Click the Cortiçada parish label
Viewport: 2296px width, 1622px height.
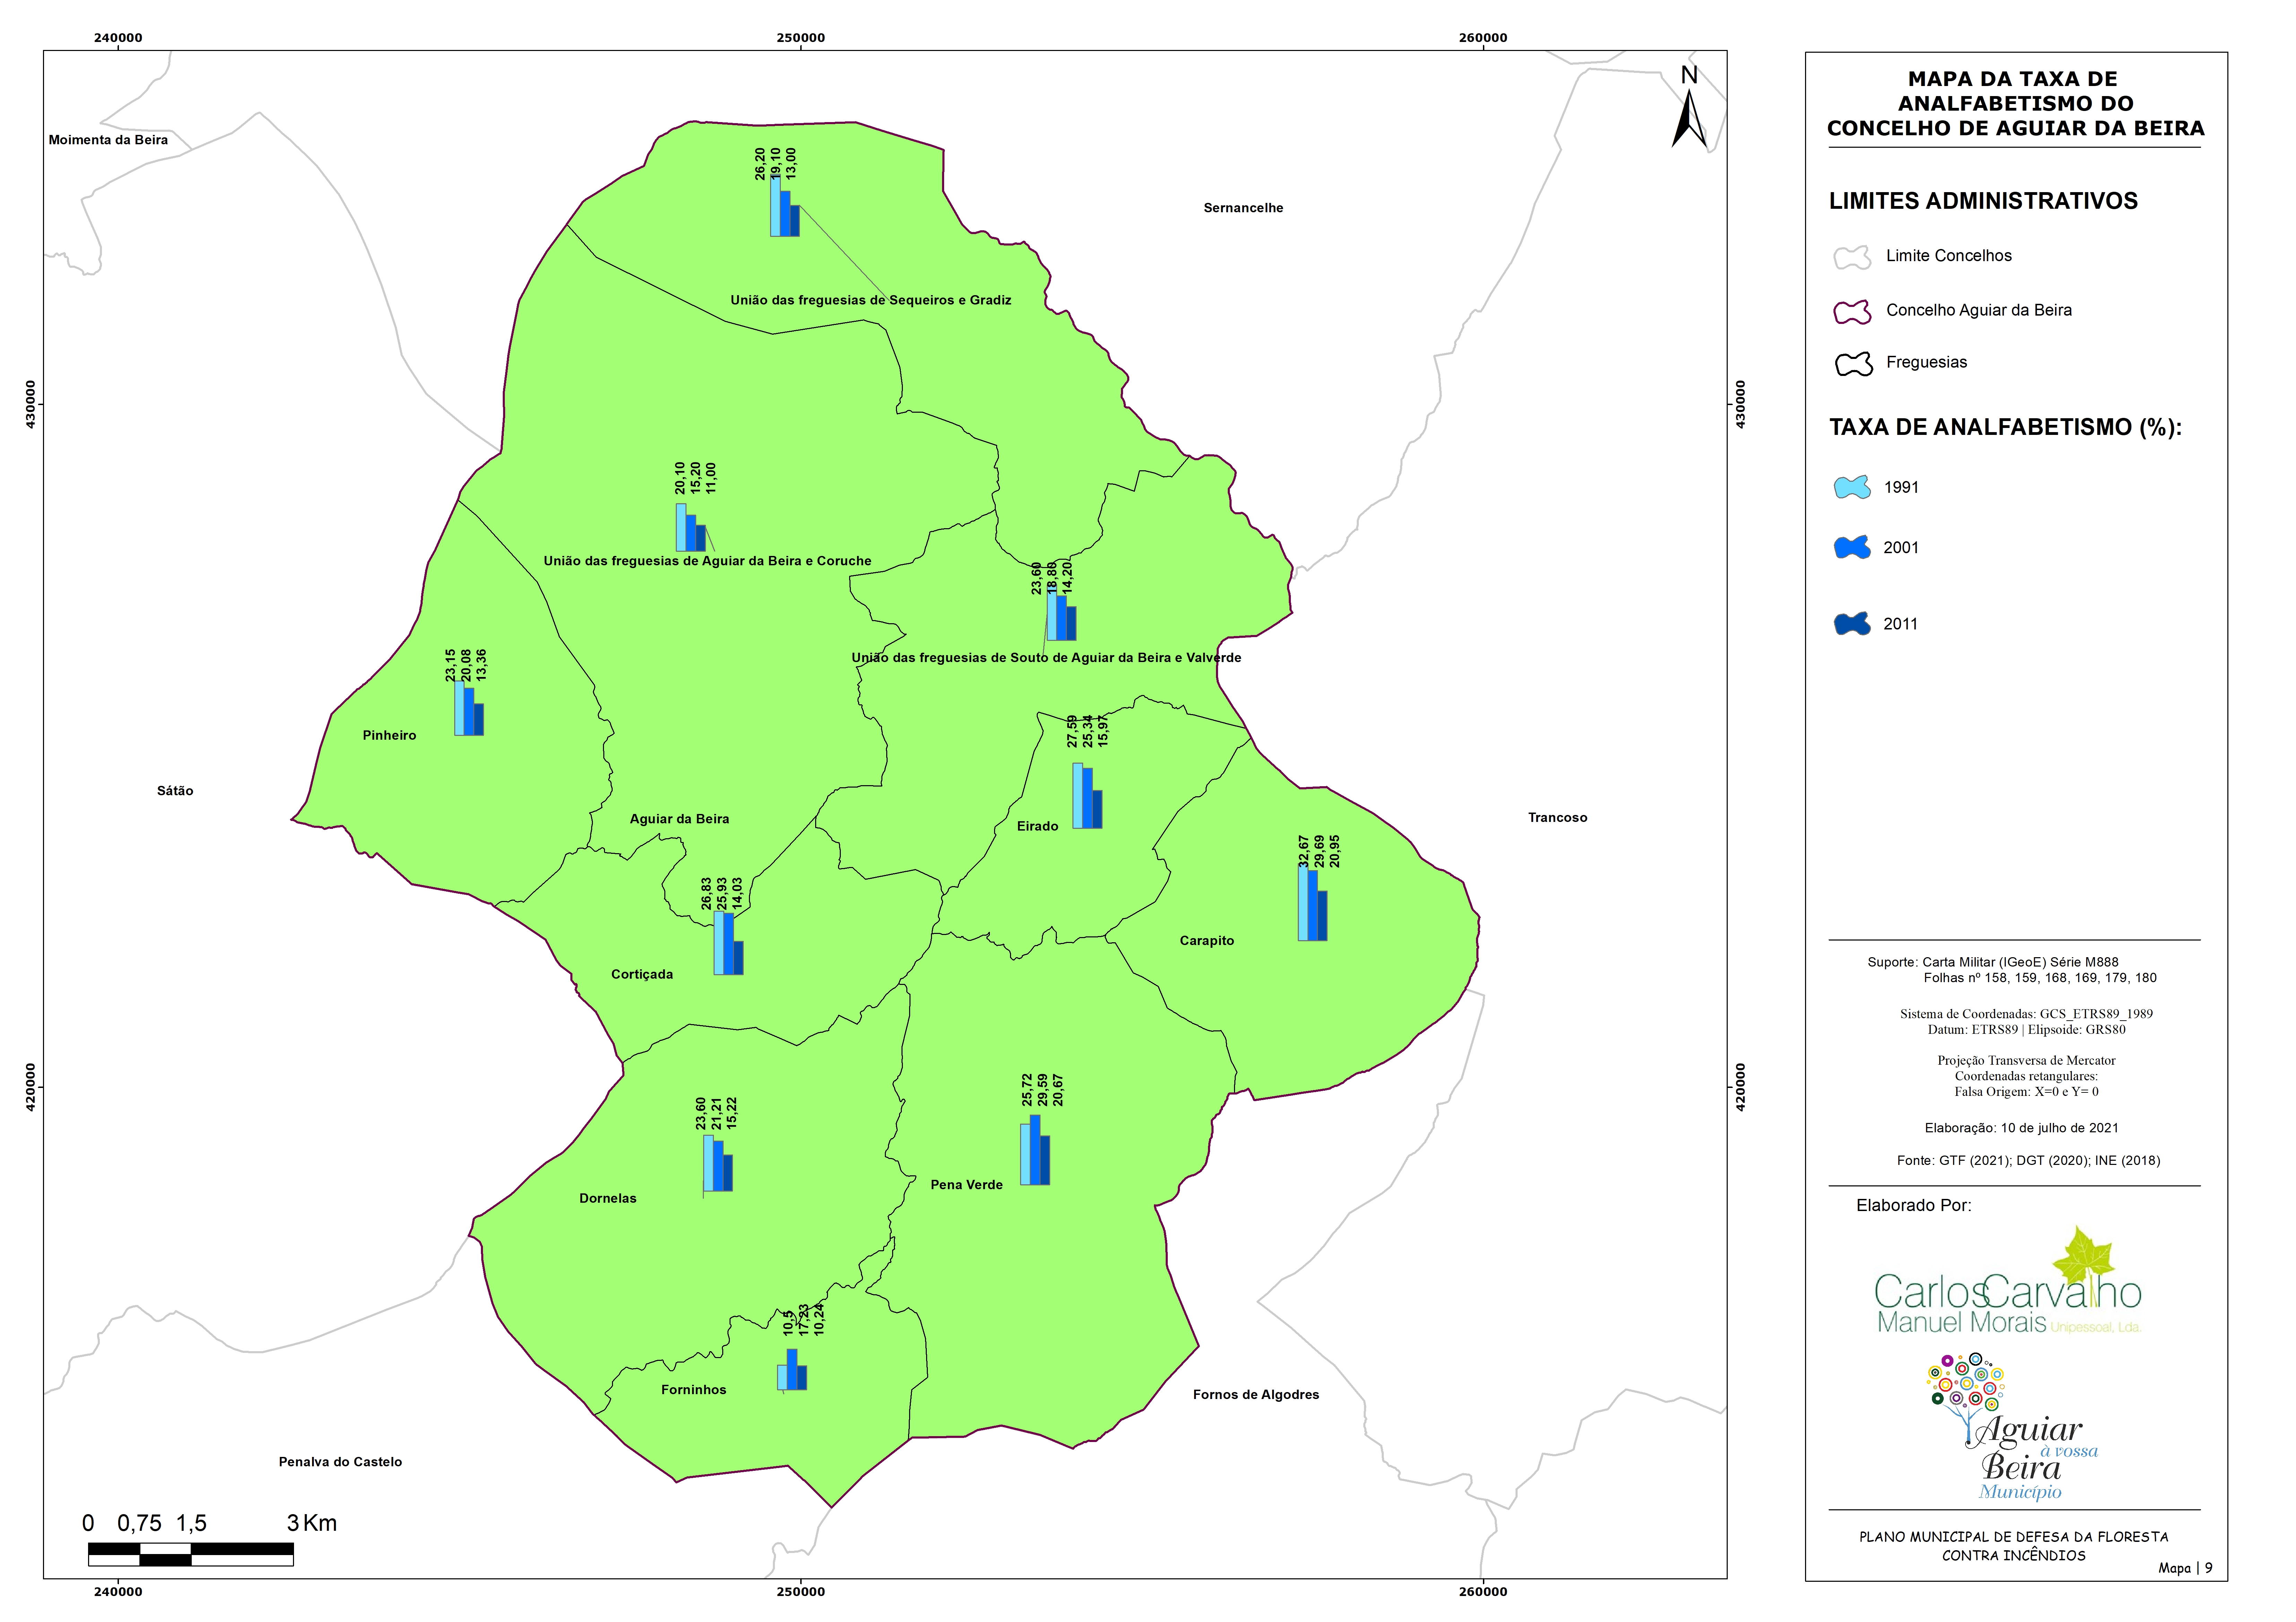tap(642, 975)
